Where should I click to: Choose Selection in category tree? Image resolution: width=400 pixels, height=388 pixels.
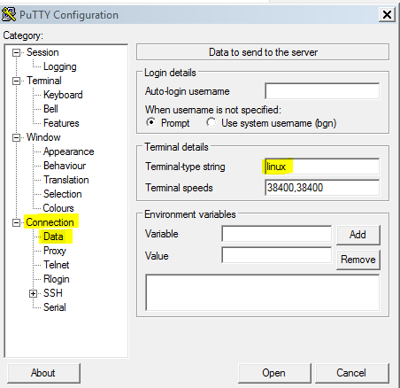(x=63, y=194)
